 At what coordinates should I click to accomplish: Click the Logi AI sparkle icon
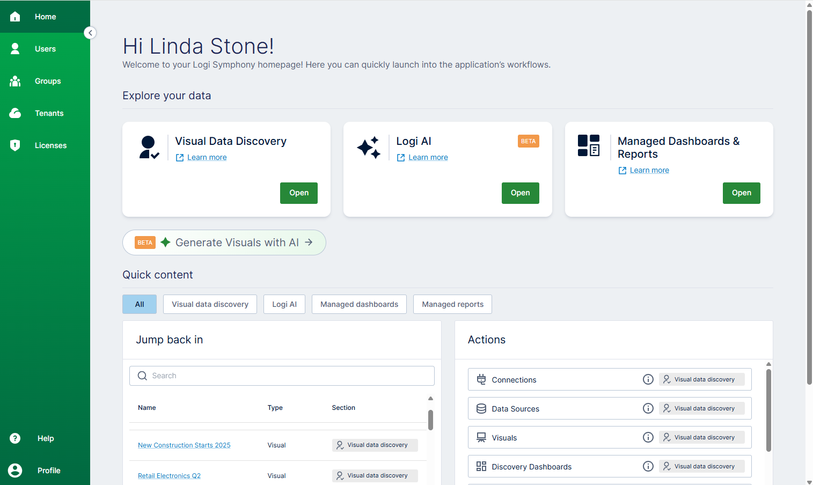tap(369, 148)
